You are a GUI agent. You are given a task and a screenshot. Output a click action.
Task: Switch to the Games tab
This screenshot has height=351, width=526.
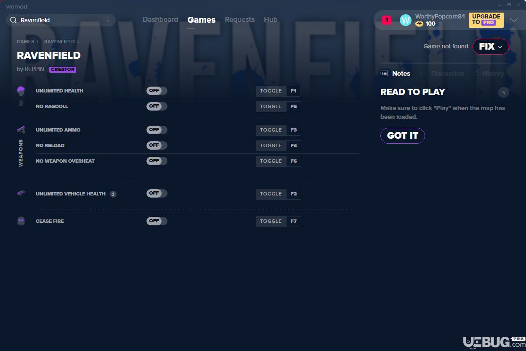(x=202, y=20)
